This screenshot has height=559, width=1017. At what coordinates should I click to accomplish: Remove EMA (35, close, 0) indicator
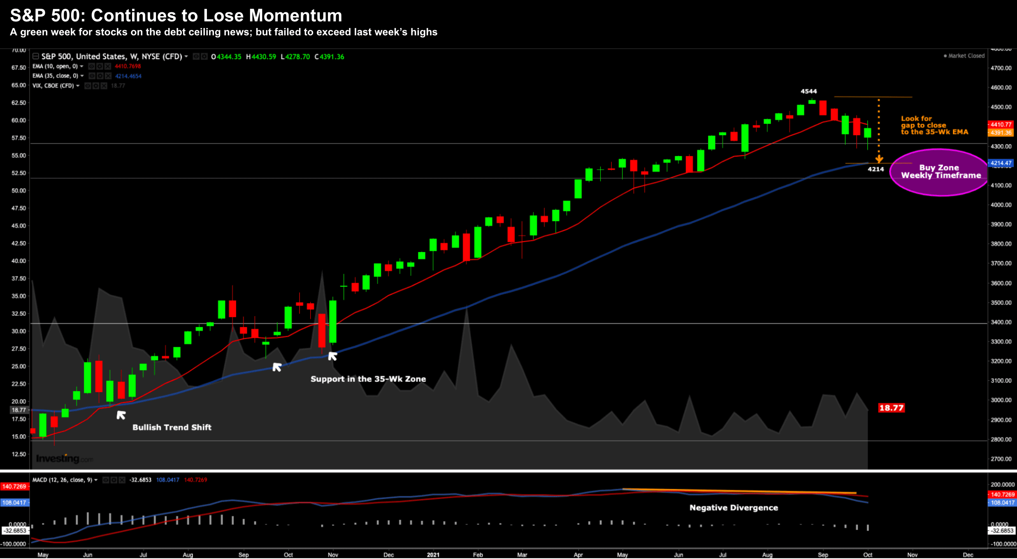108,76
